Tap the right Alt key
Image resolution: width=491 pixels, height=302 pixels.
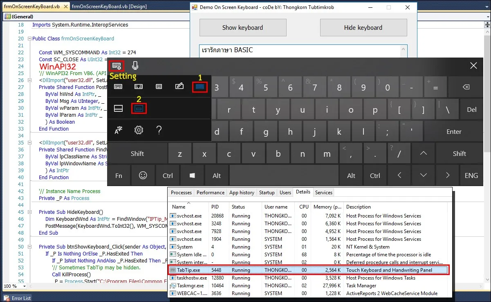tap(351, 175)
